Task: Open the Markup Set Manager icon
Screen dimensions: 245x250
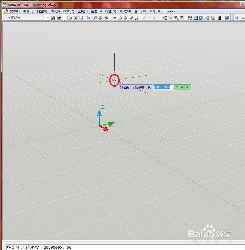Action: click(x=213, y=18)
